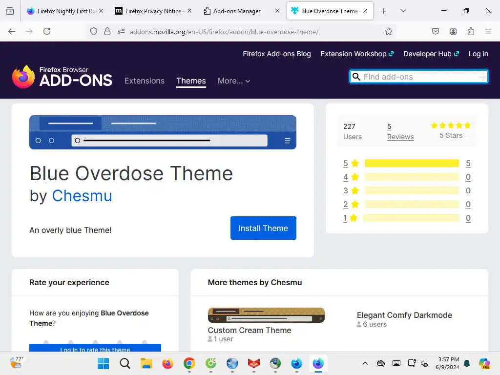This screenshot has height=375, width=500.
Task: Open the Themes navigation item
Action: (x=191, y=81)
